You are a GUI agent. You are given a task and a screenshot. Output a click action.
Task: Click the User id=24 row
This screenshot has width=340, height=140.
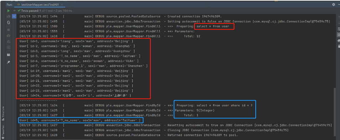pyautogui.click(x=75, y=96)
